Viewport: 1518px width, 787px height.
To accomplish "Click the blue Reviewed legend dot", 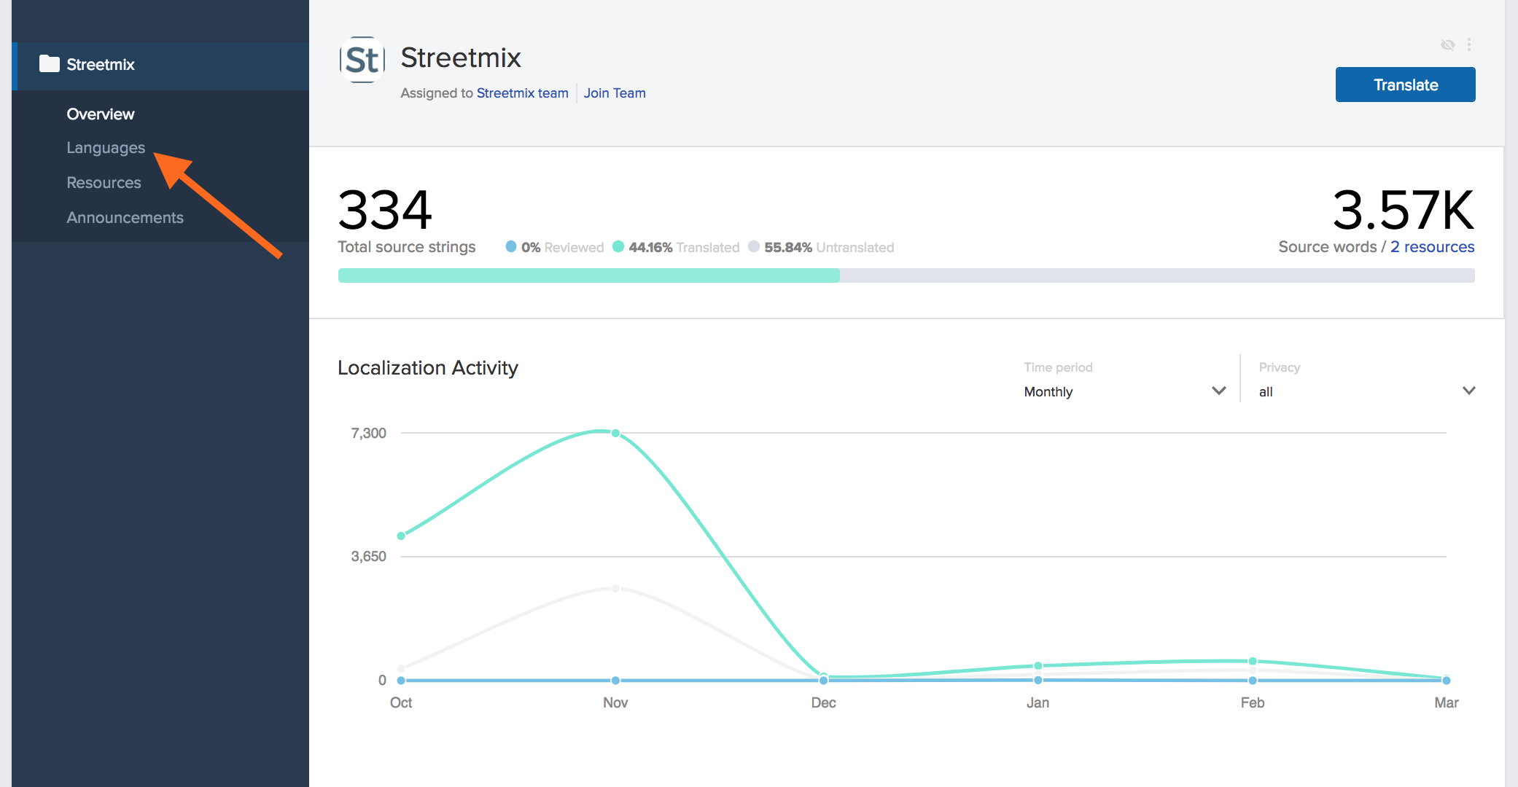I will [511, 246].
